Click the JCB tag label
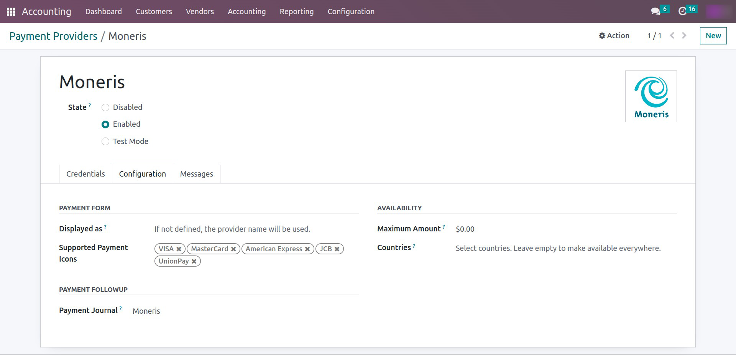Image resolution: width=736 pixels, height=357 pixels. (x=326, y=249)
